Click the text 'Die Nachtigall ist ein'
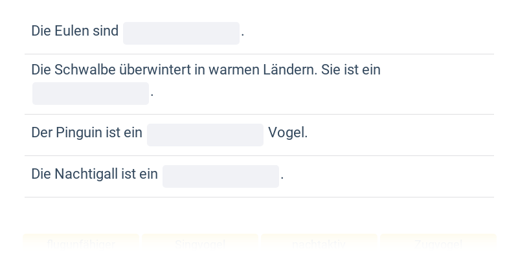The image size is (518, 259). point(95,174)
